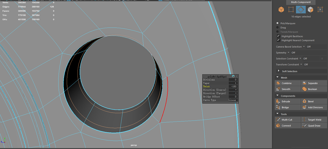Open Camera Based Selection dropdown arrow
Screen dimensions: 328x149
(304, 47)
